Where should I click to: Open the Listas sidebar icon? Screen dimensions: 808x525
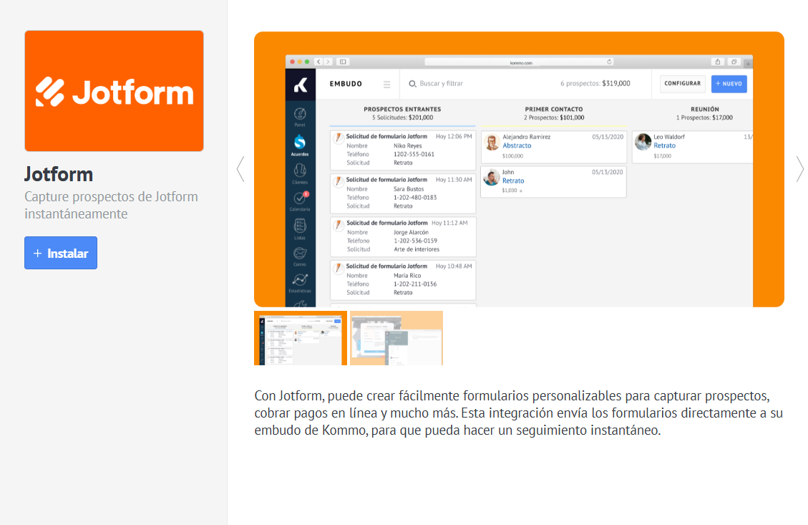click(300, 228)
